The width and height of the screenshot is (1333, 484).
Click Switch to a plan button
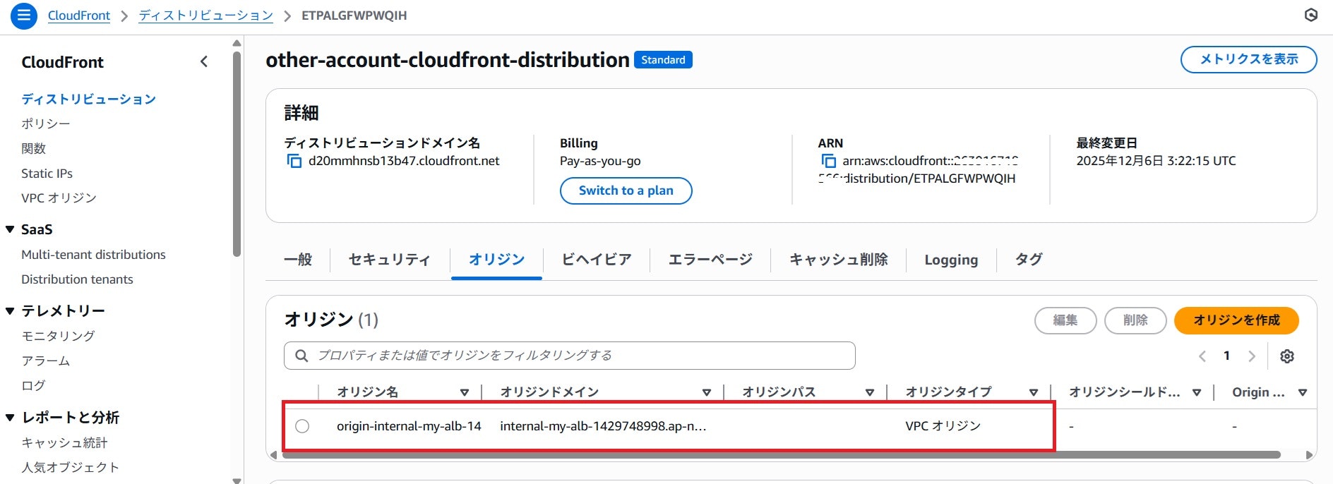point(626,190)
